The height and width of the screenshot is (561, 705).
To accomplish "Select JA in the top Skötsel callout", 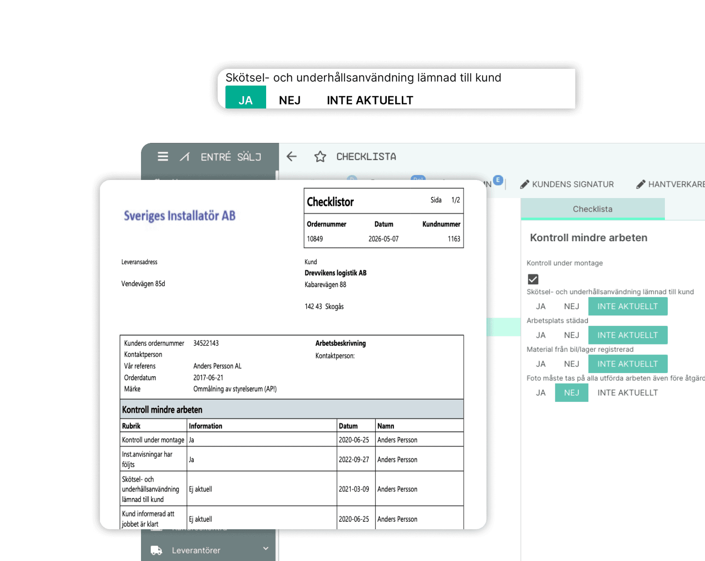I will pos(245,97).
